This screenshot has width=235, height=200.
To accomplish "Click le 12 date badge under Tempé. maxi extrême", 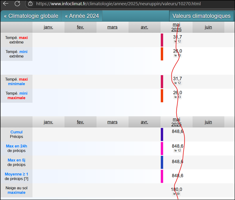I will tap(178, 41).
